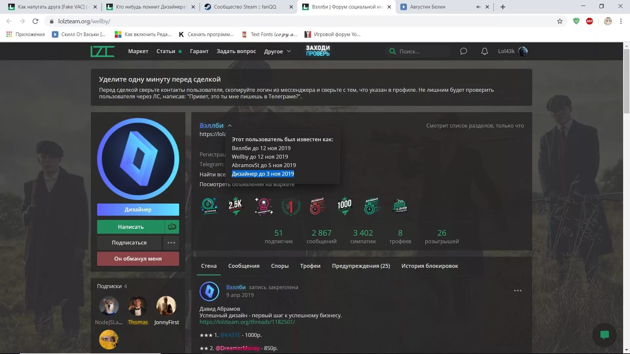Reload the page with the refresh icon
This screenshot has width=630, height=354.
coord(35,21)
